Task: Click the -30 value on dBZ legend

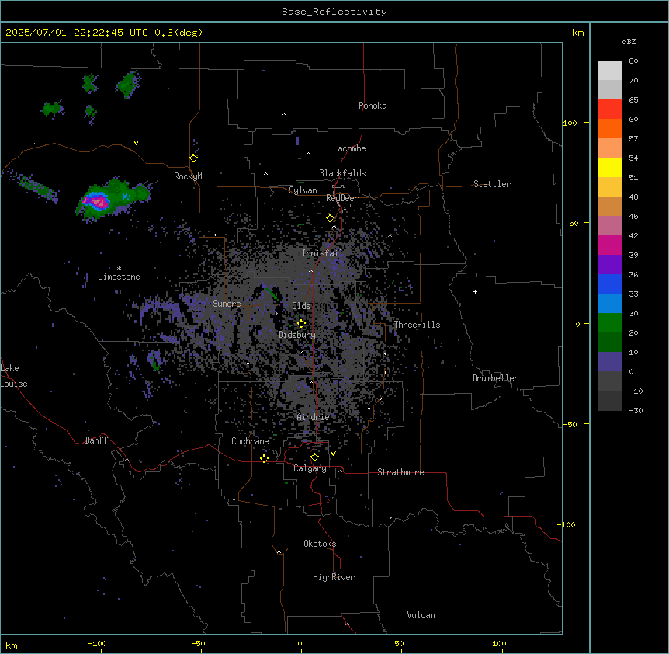Action: pos(636,410)
